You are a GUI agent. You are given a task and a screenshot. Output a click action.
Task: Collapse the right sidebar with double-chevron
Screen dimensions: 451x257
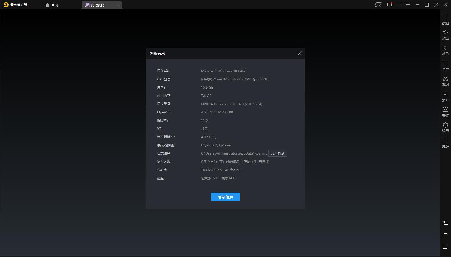(x=446, y=5)
